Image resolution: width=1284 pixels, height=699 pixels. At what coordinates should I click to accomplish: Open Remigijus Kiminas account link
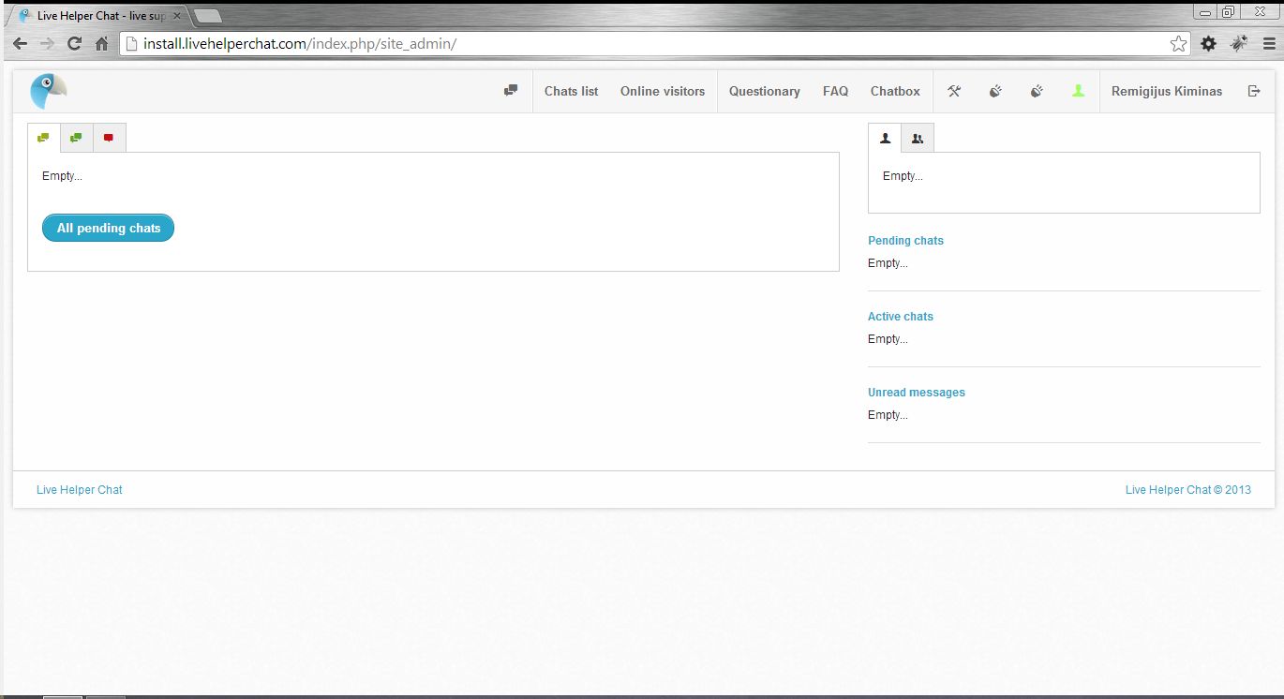(x=1167, y=91)
